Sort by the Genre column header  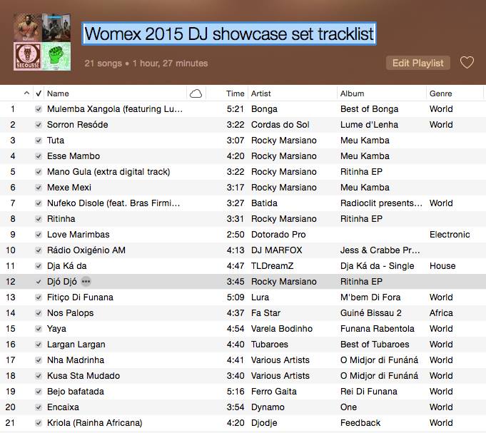(x=440, y=93)
